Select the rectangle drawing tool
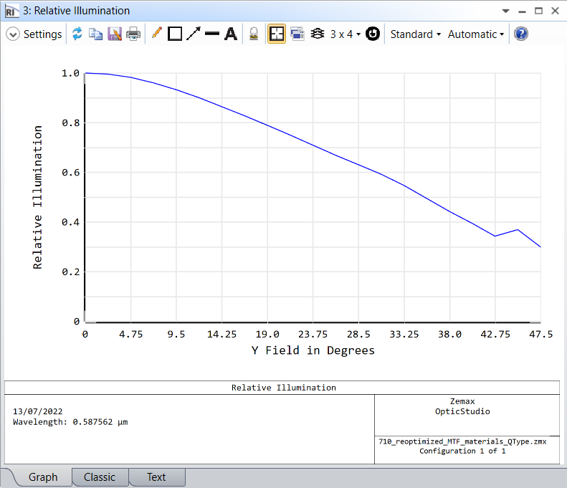Screen dimensions: 567x488 click(x=175, y=34)
